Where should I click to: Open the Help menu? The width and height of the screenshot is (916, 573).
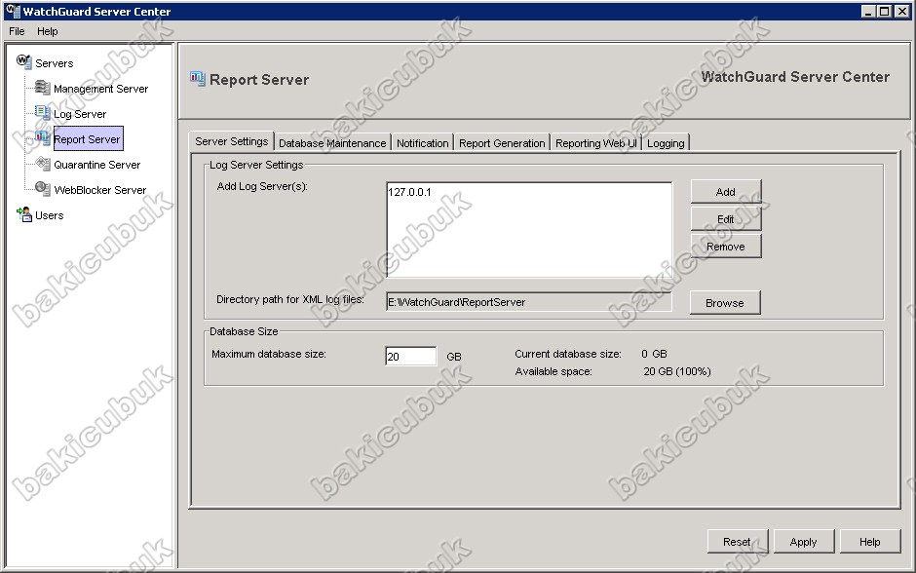(48, 31)
